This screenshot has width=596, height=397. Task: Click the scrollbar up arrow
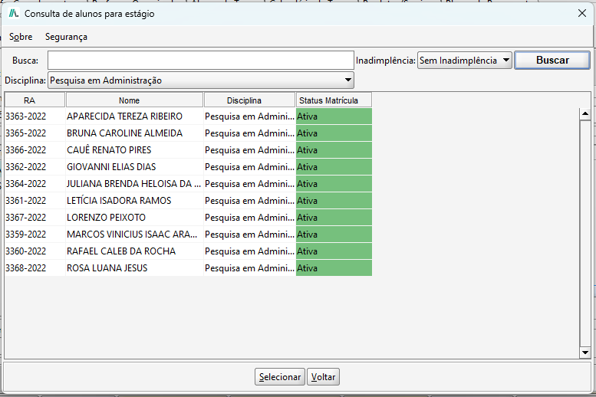pos(585,114)
